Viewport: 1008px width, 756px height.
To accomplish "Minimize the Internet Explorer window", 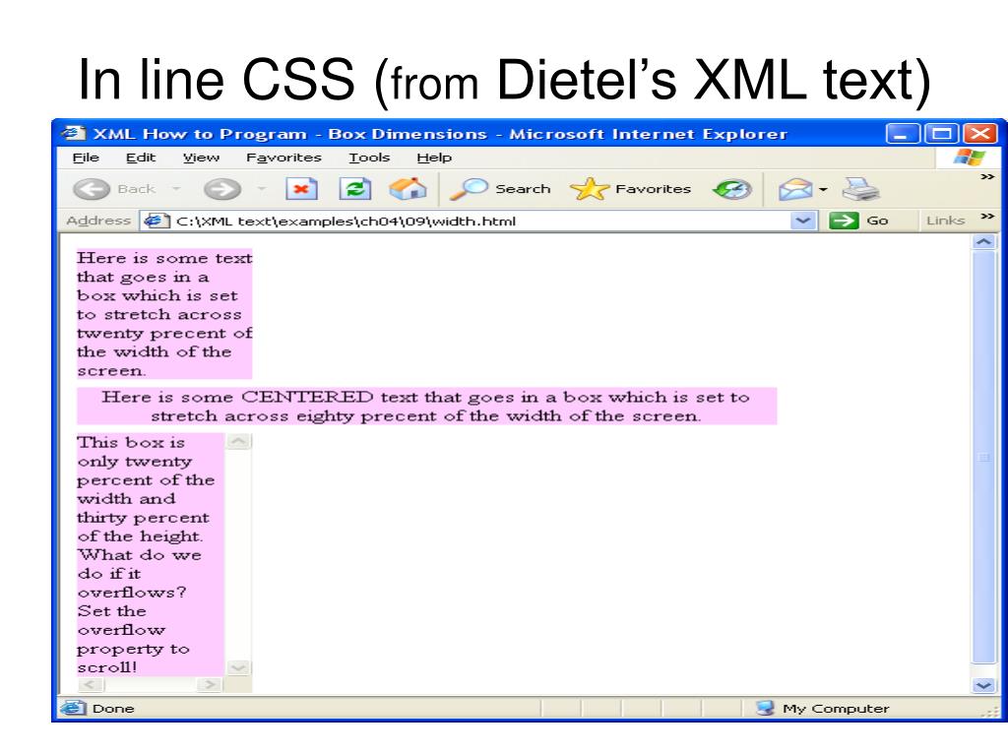I will (903, 134).
